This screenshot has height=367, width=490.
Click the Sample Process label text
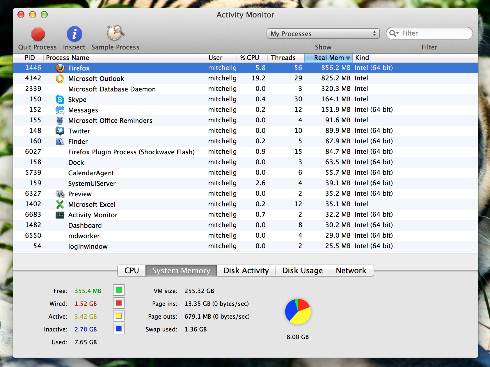tap(116, 47)
